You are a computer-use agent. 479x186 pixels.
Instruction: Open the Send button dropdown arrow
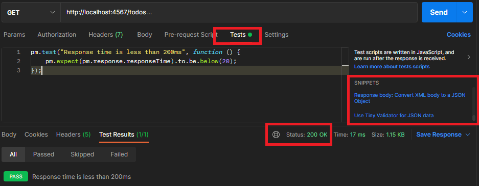pos(465,12)
